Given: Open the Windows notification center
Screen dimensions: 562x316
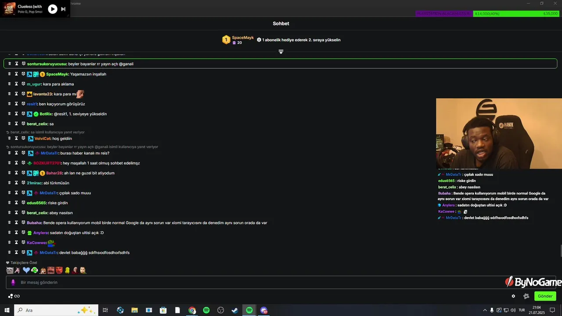Looking at the screenshot, I should tap(552, 310).
